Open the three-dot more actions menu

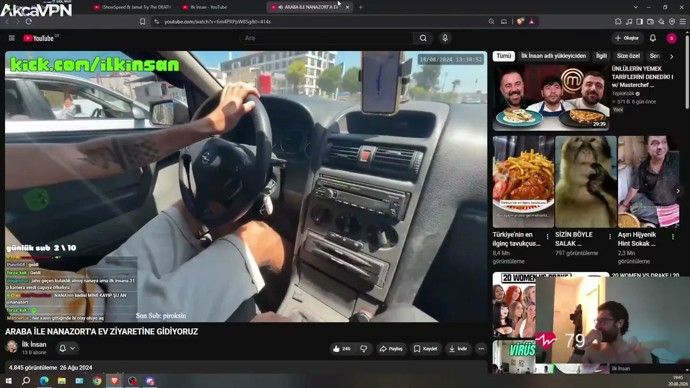pyautogui.click(x=481, y=349)
